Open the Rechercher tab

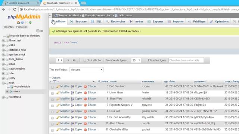click(x=116, y=22)
